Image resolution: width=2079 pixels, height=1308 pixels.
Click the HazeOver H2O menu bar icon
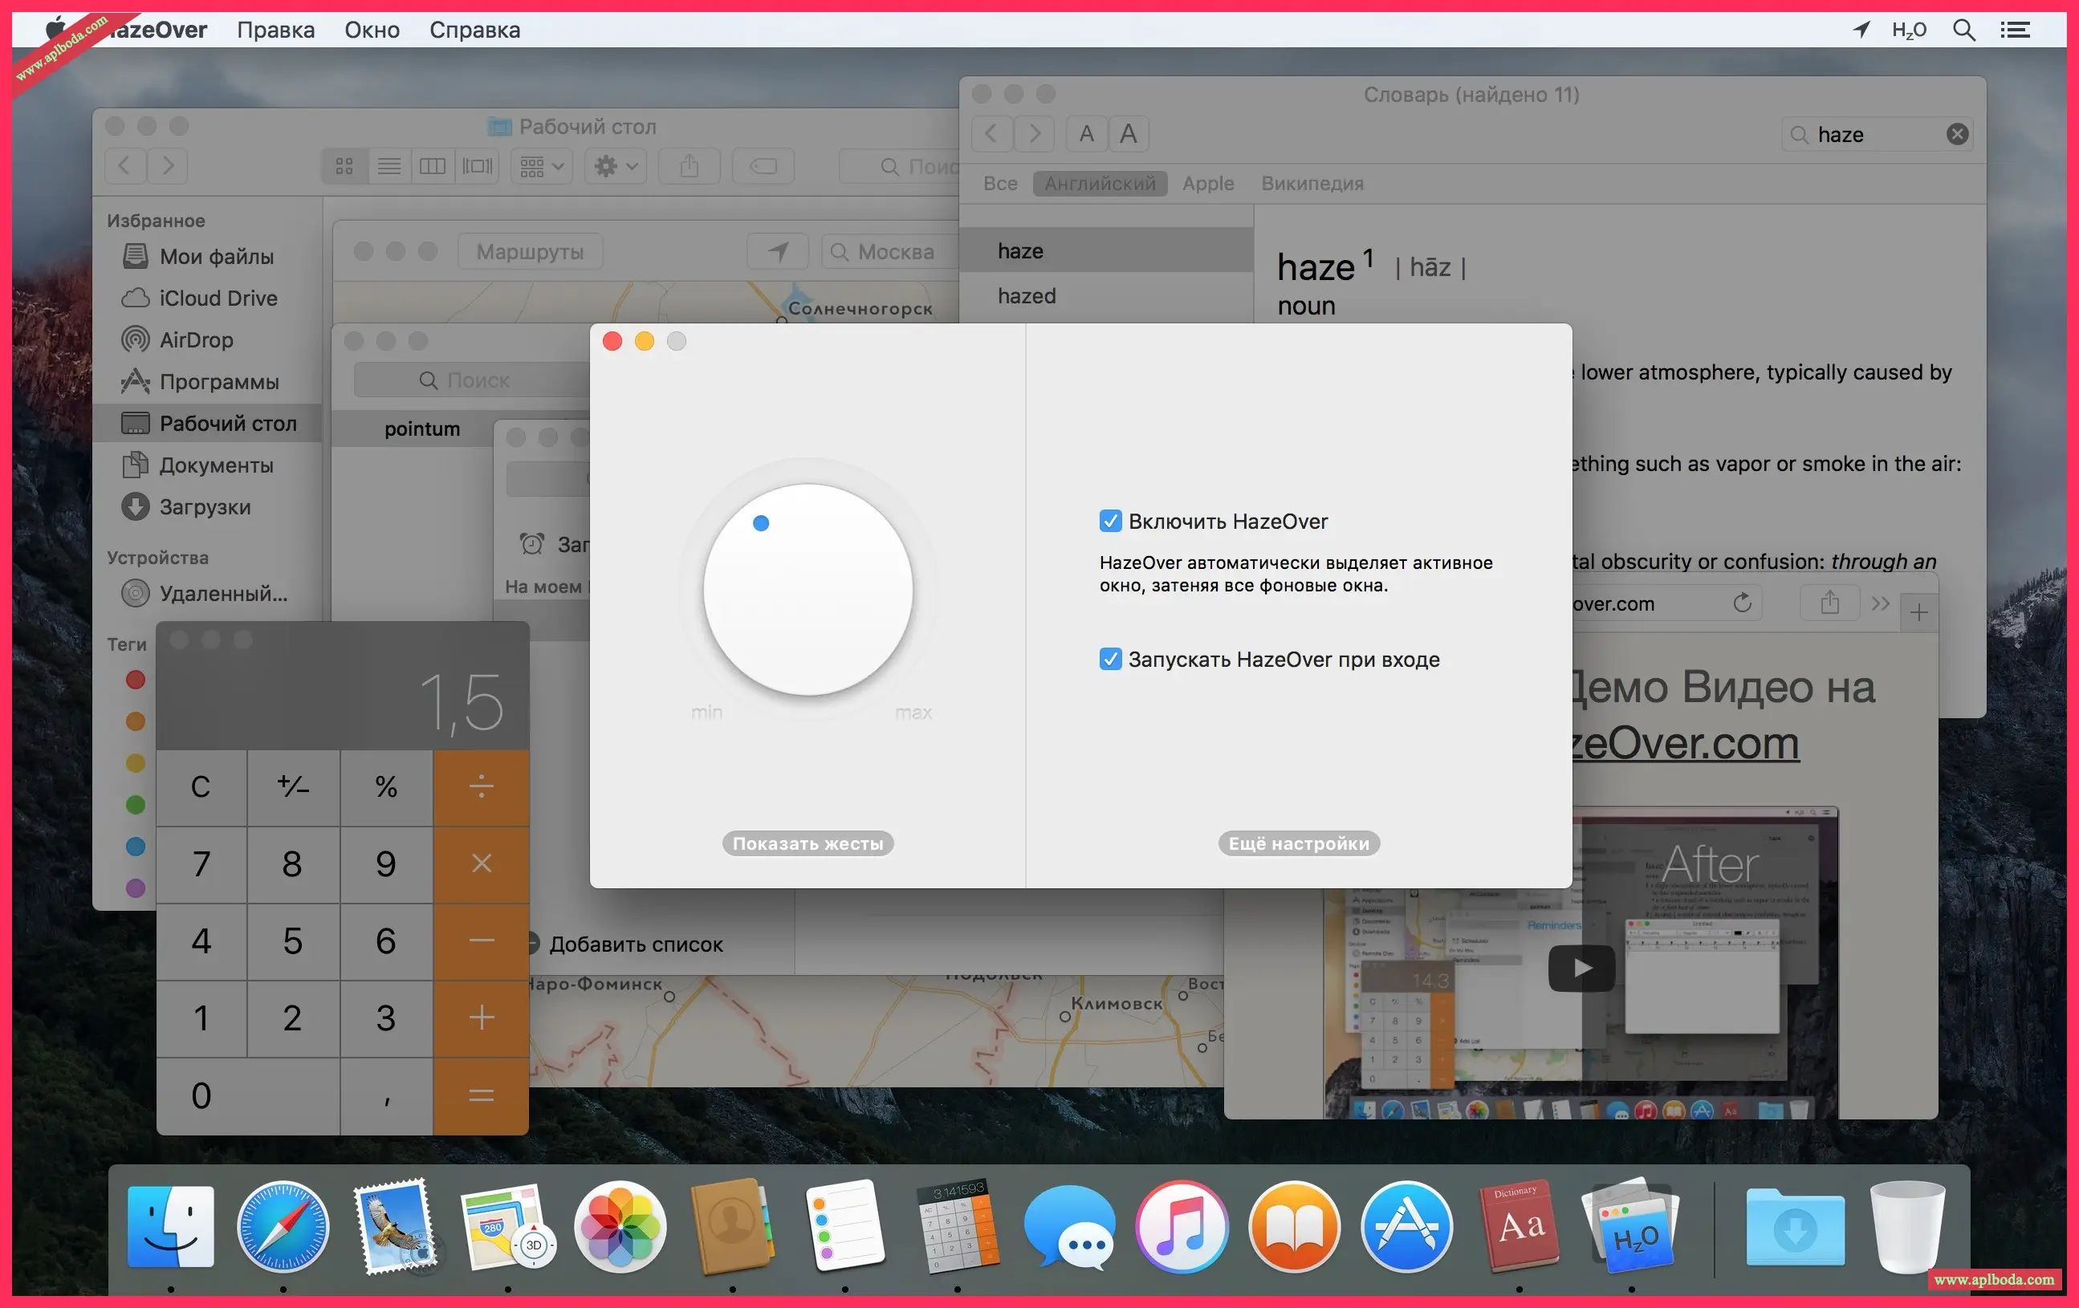[x=1908, y=30]
